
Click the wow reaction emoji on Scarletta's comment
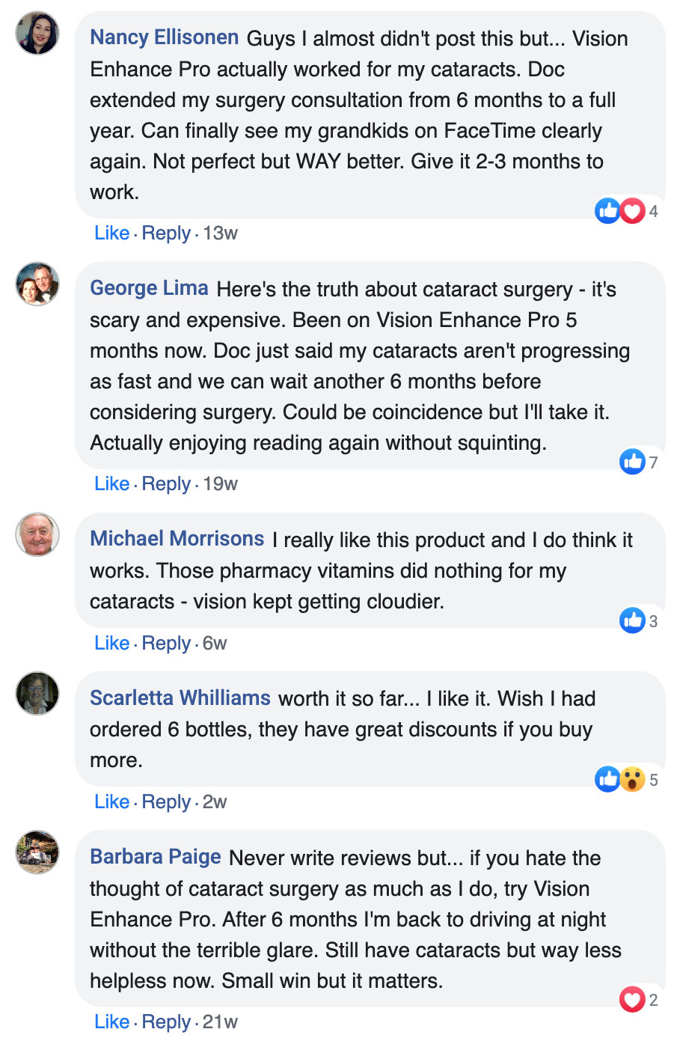point(633,779)
